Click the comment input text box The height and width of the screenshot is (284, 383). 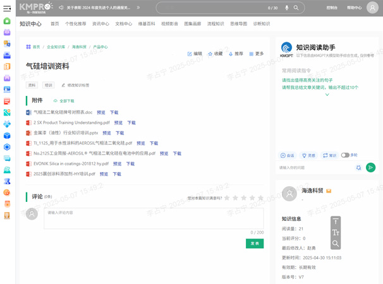[145, 216]
